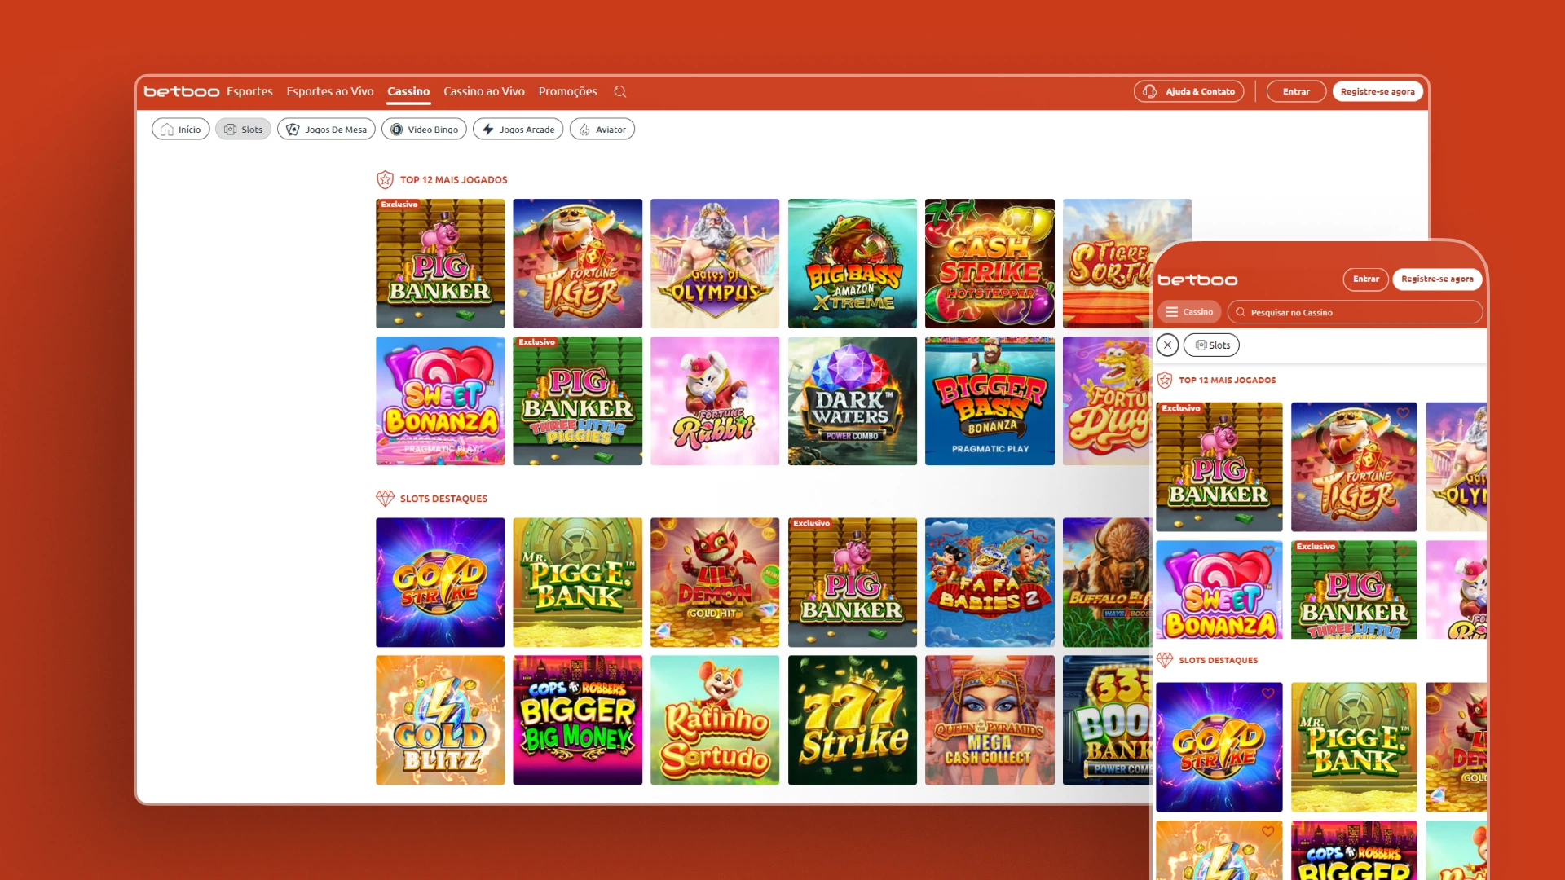Viewport: 1565px width, 880px height.
Task: Favorite Fortune Tiger with the heart toggle
Action: pos(1403,413)
